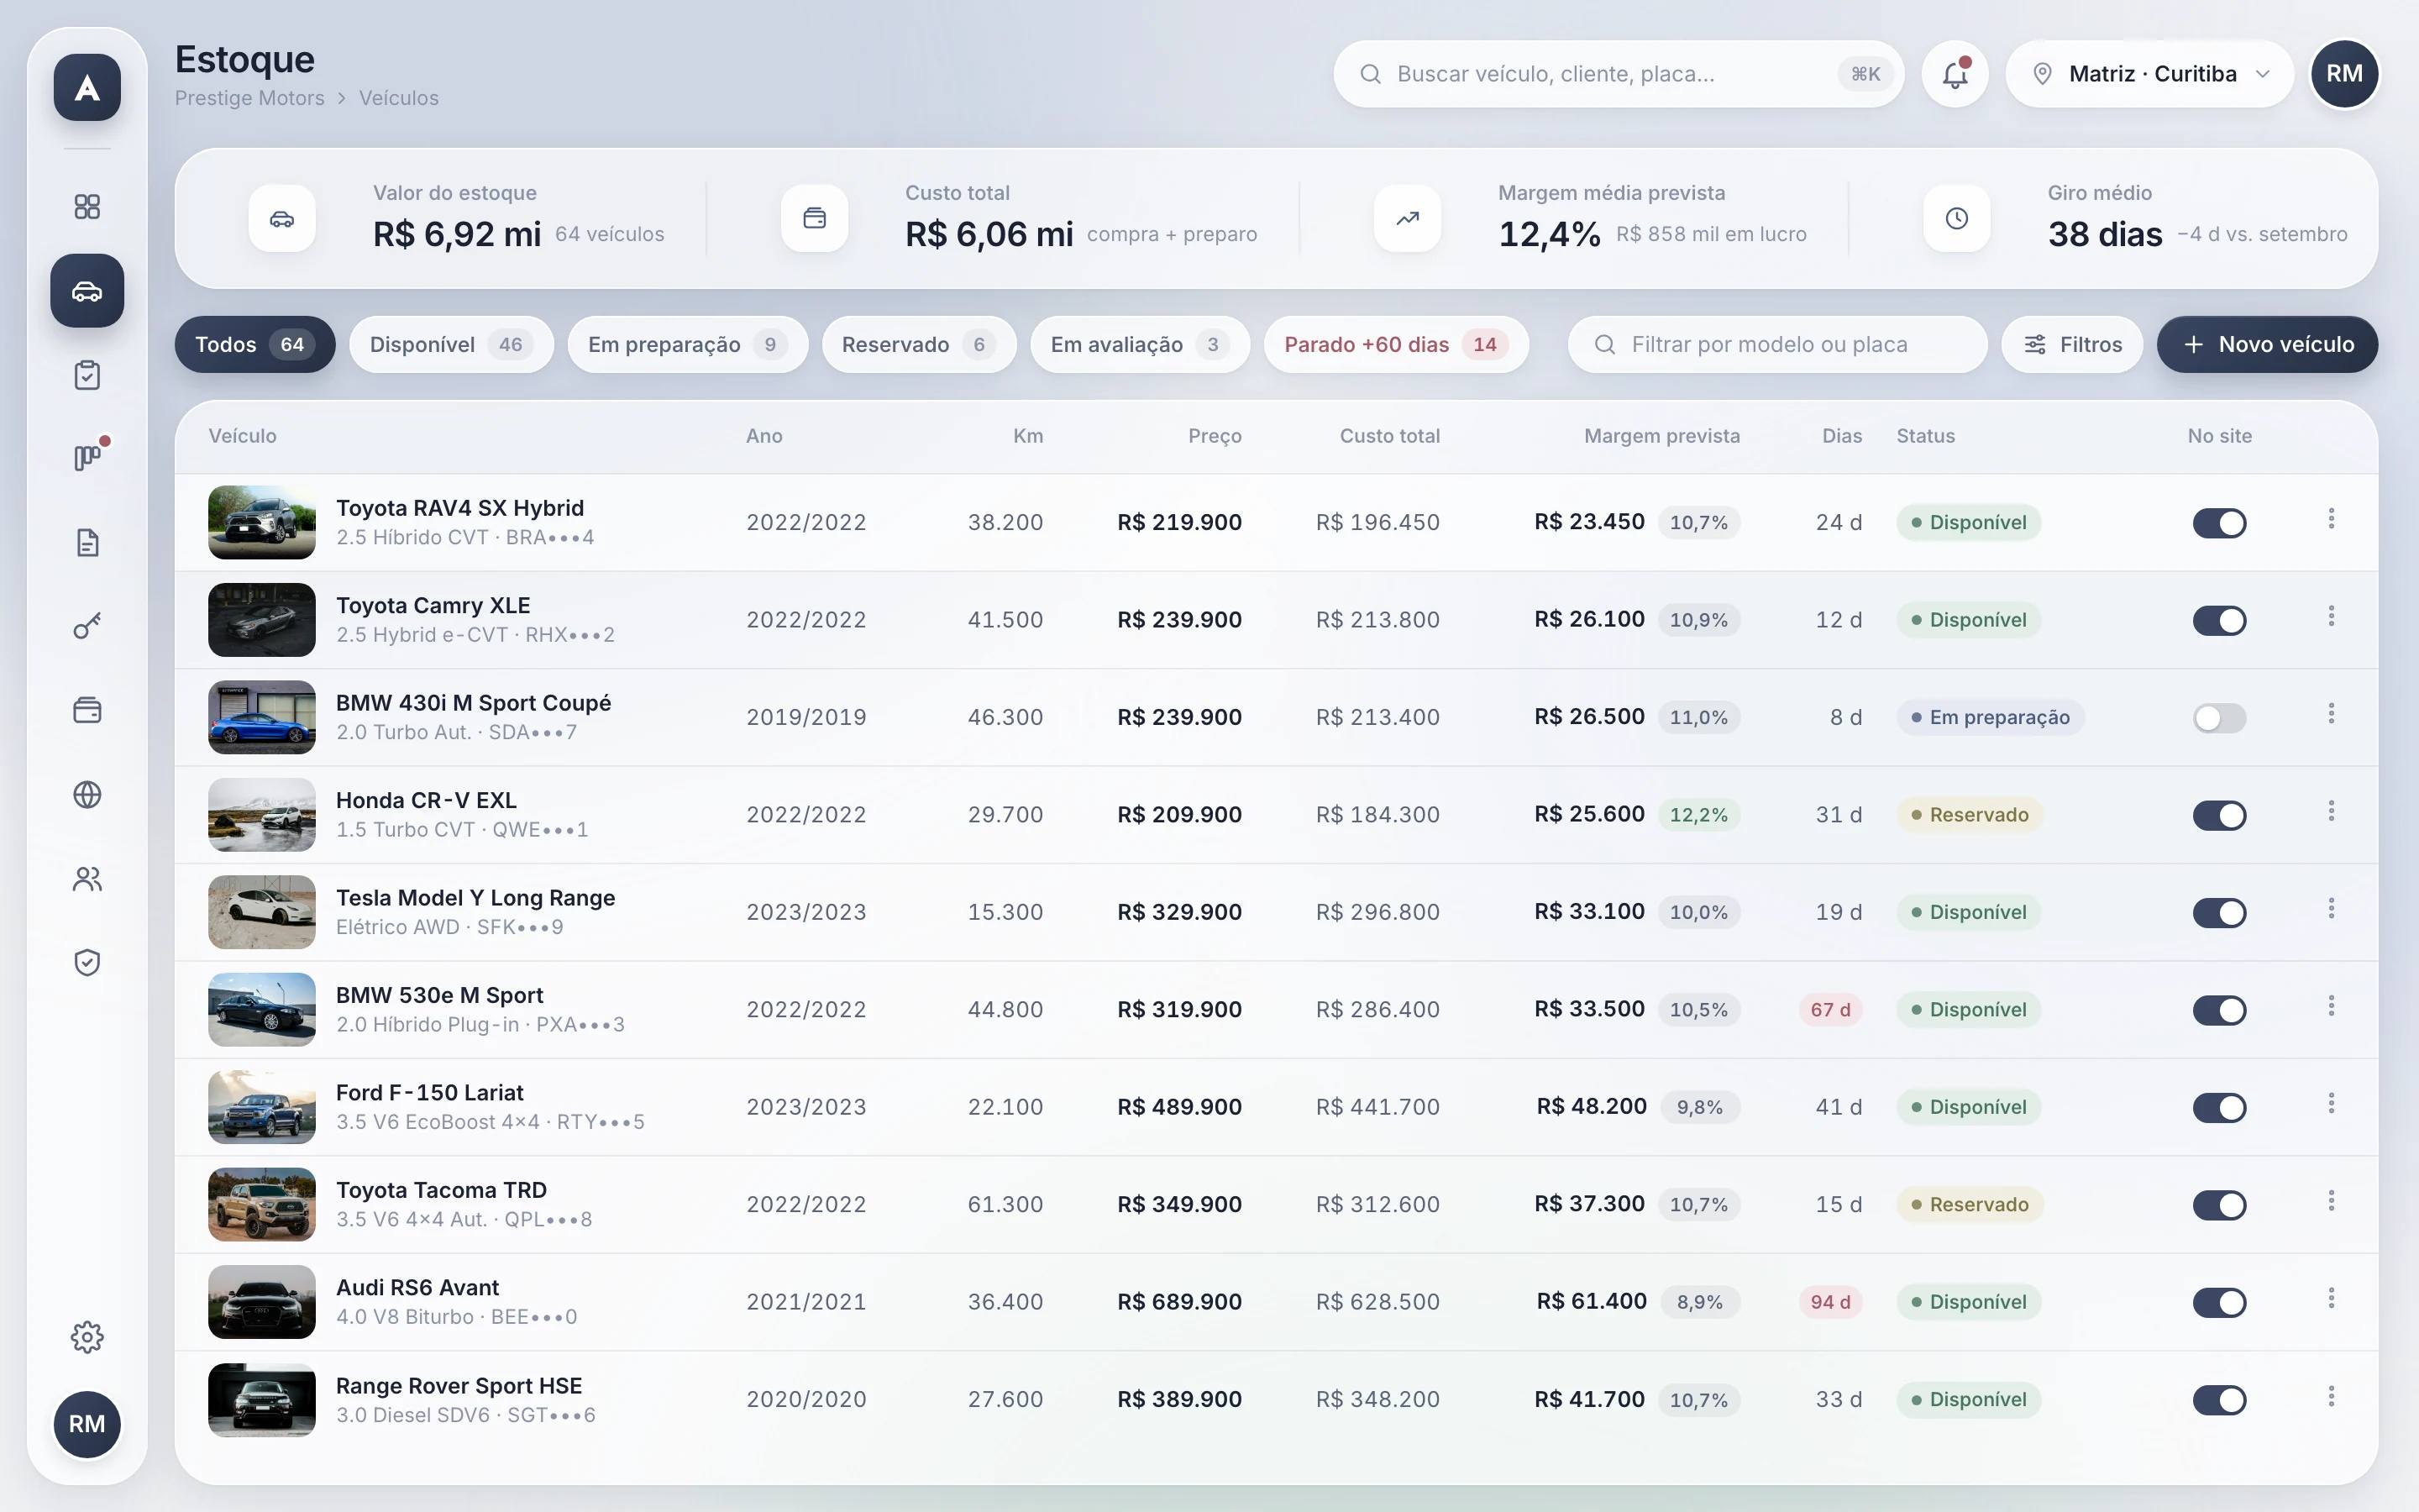The image size is (2419, 1512).
Task: Open the dashboard grid icon in sidebar
Action: [x=87, y=207]
